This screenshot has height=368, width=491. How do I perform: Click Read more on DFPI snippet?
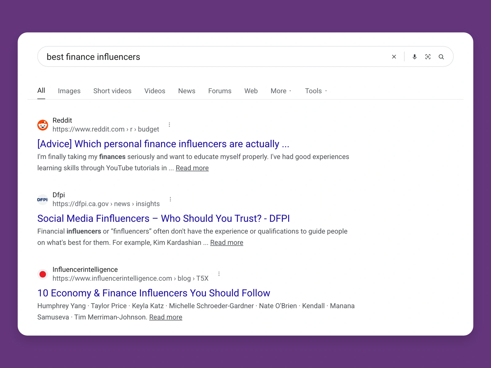pos(227,243)
